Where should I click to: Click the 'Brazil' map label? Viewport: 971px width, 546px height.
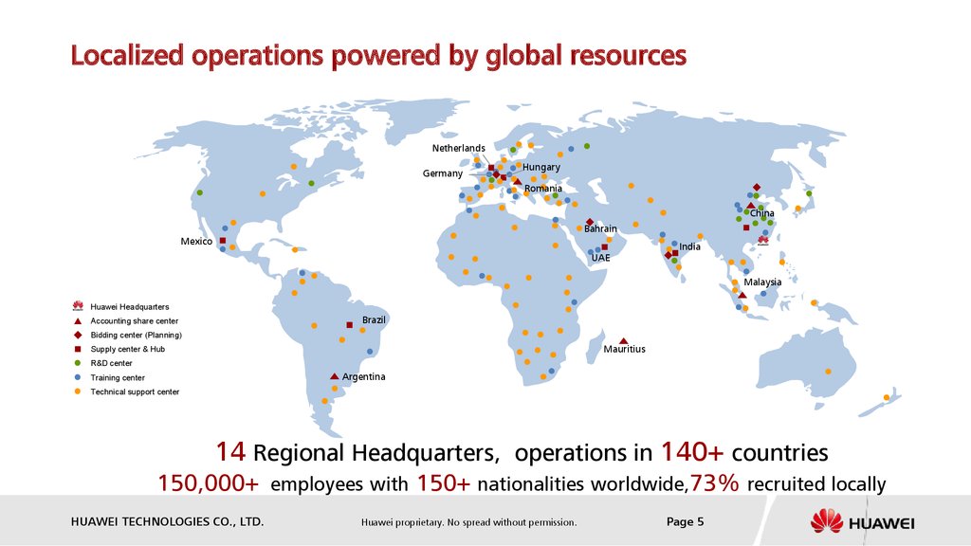tap(374, 320)
